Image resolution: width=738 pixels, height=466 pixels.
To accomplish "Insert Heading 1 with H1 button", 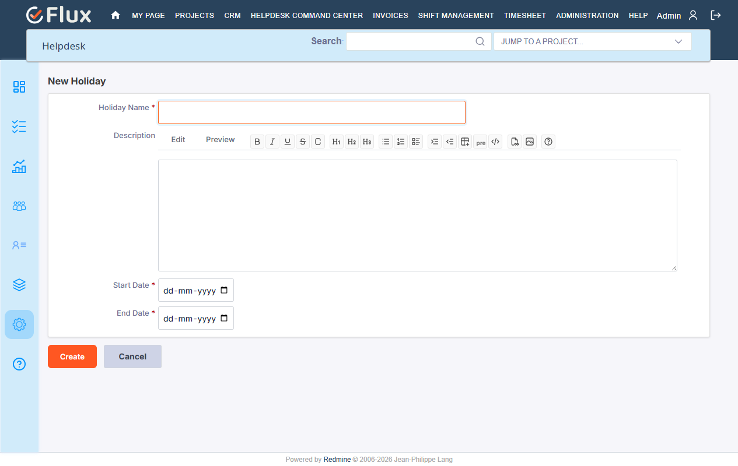I will tap(337, 142).
